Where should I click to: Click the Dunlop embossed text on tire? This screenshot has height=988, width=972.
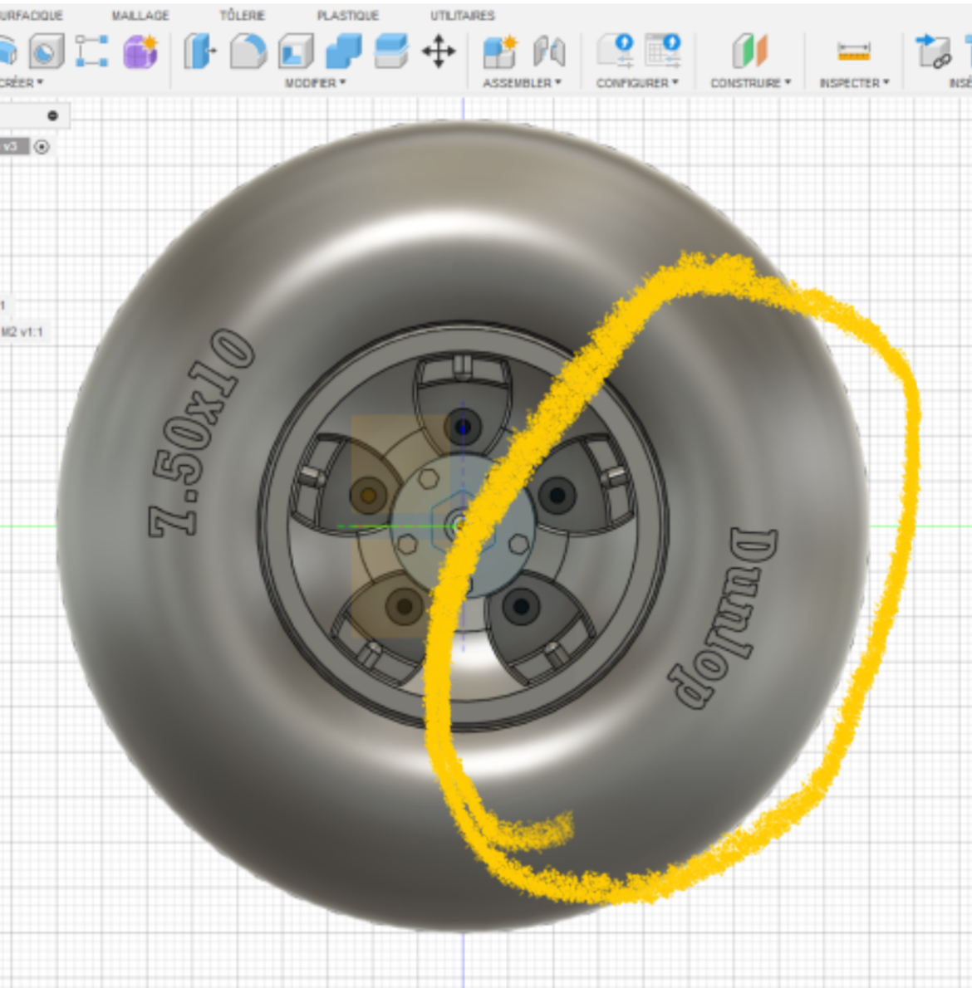point(723,618)
